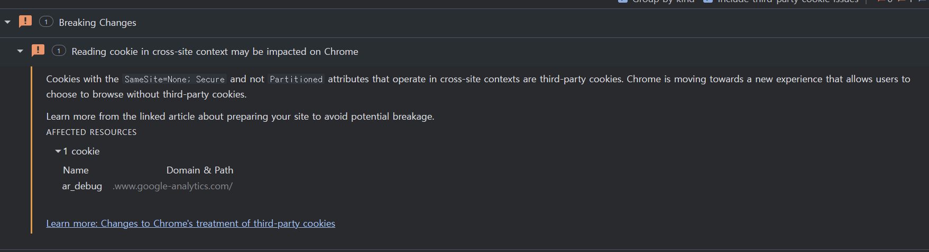Click the warning icon beside Reading cookie issue
The image size is (929, 252).
[x=38, y=51]
